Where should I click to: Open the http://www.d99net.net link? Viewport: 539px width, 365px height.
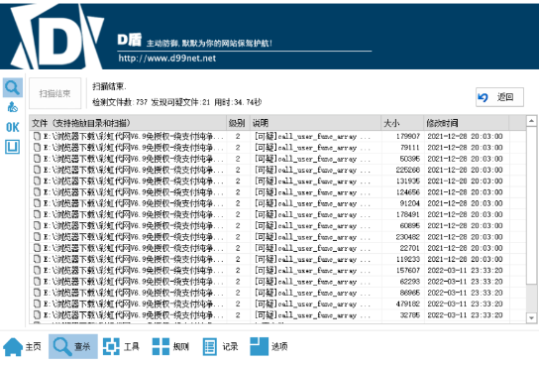point(167,59)
